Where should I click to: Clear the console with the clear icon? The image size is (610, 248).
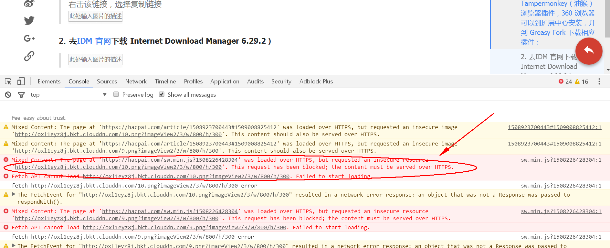8,95
